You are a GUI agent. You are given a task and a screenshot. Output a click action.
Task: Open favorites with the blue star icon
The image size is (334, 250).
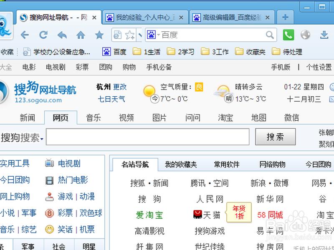pos(99,35)
